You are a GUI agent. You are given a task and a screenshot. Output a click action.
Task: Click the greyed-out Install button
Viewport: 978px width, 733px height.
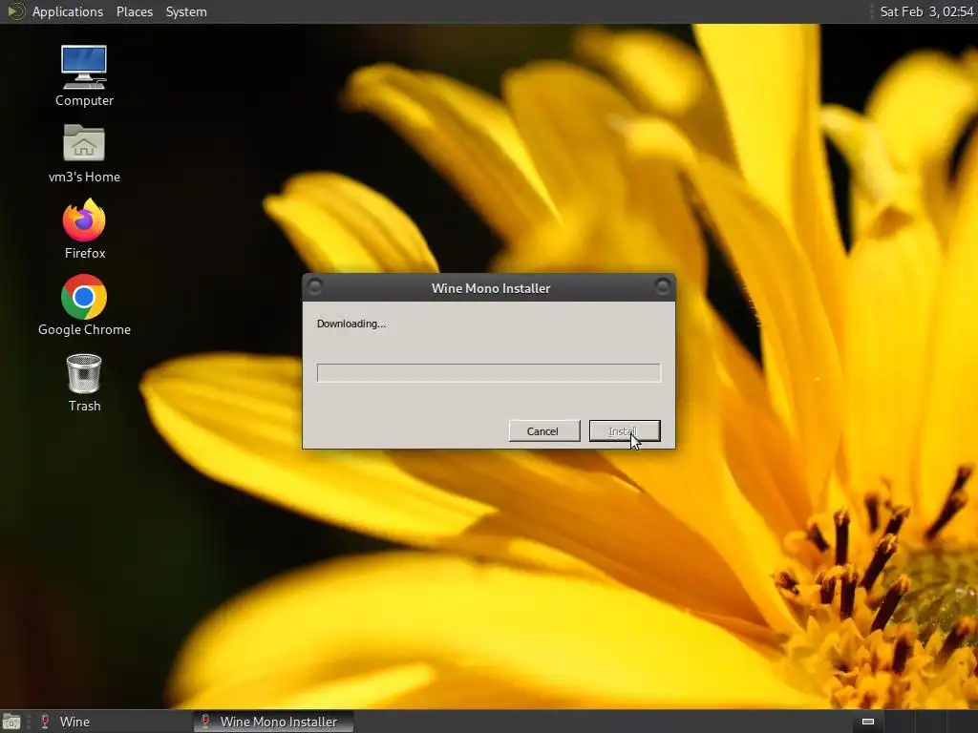625,430
